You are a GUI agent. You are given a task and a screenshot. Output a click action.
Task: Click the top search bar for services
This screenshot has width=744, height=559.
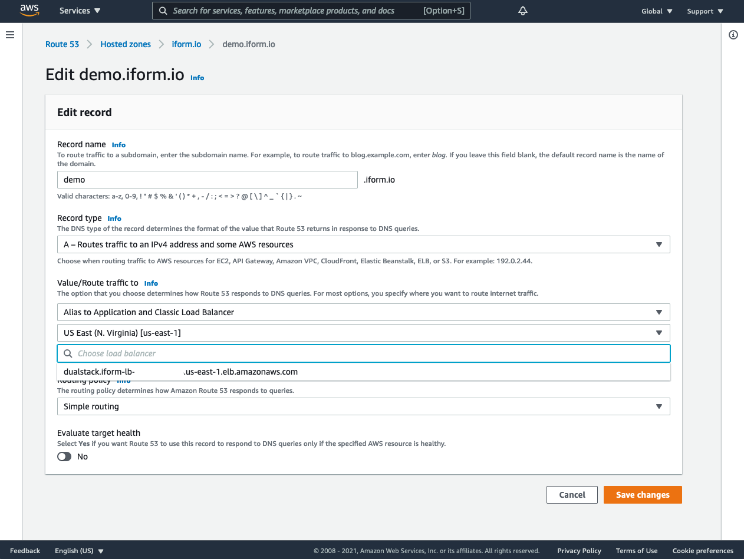(x=311, y=11)
